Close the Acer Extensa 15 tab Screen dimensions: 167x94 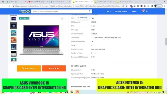(x=114, y=2)
